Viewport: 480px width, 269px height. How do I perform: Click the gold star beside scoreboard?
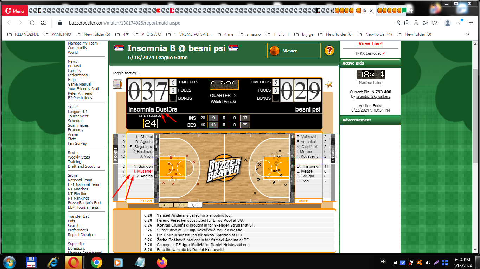point(329,85)
